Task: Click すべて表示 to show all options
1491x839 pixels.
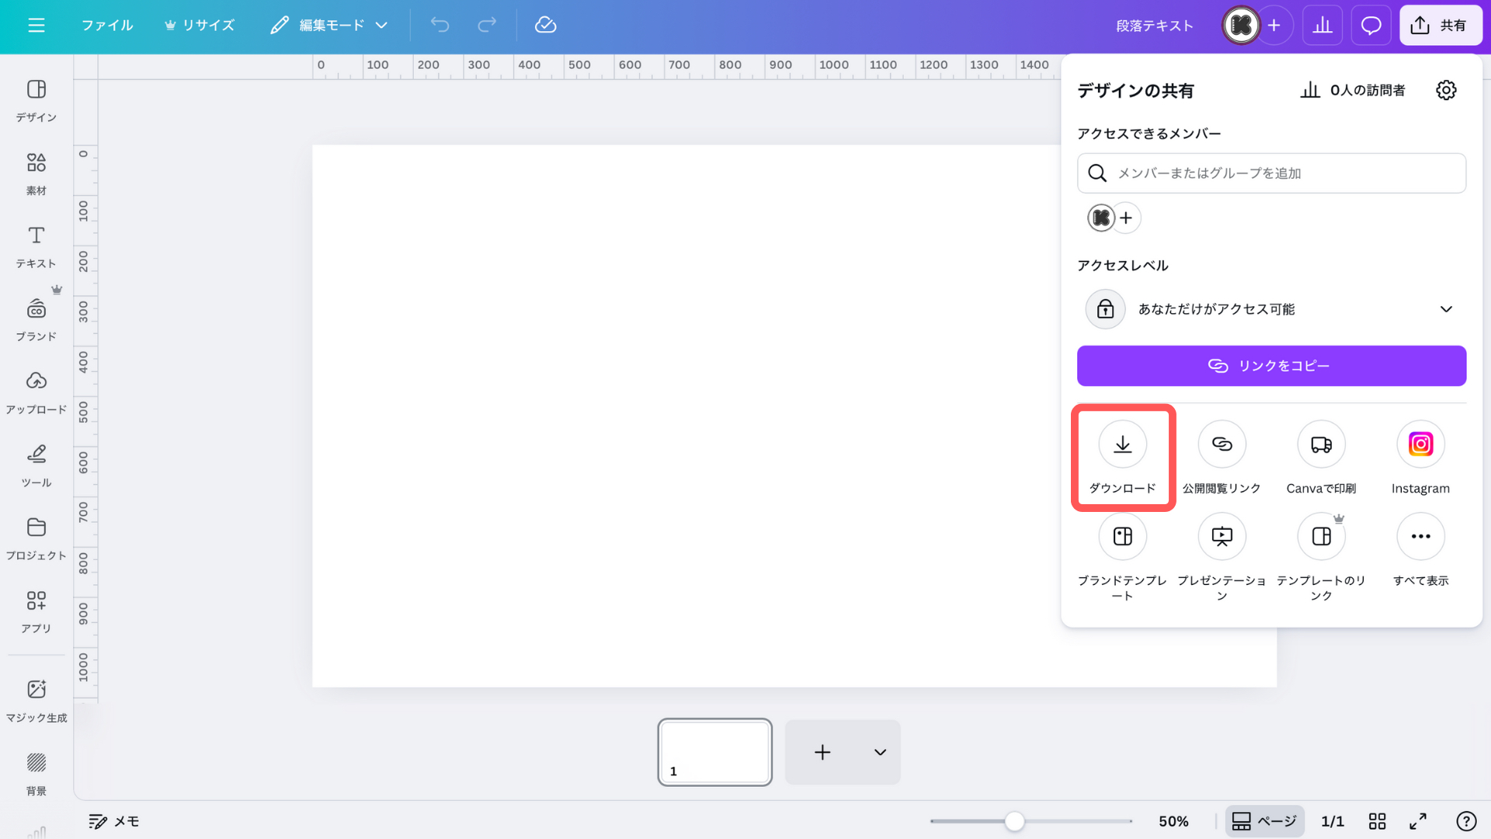Action: click(1421, 549)
